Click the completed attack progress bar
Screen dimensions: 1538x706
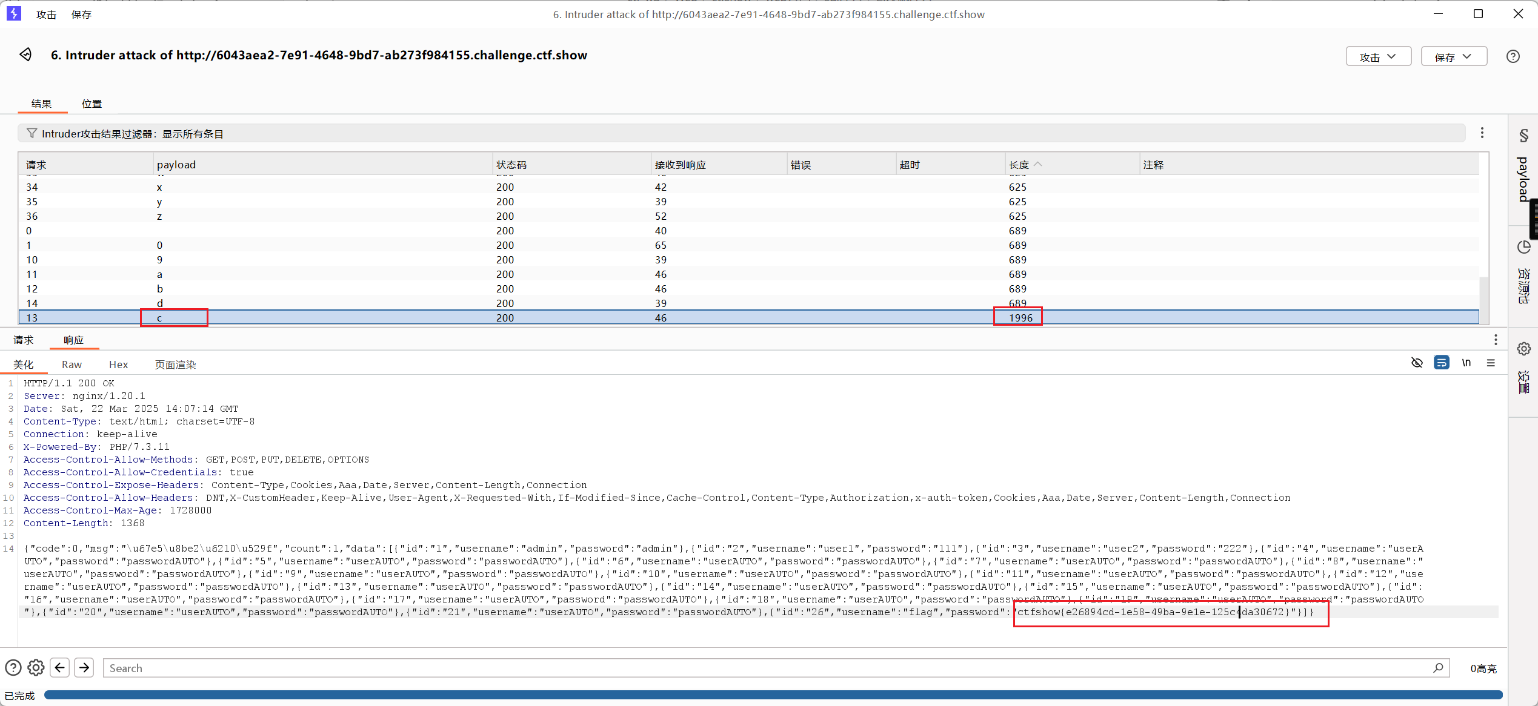773,695
